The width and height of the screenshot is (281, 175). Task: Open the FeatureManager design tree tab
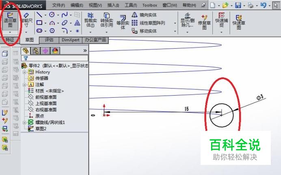[26, 51]
